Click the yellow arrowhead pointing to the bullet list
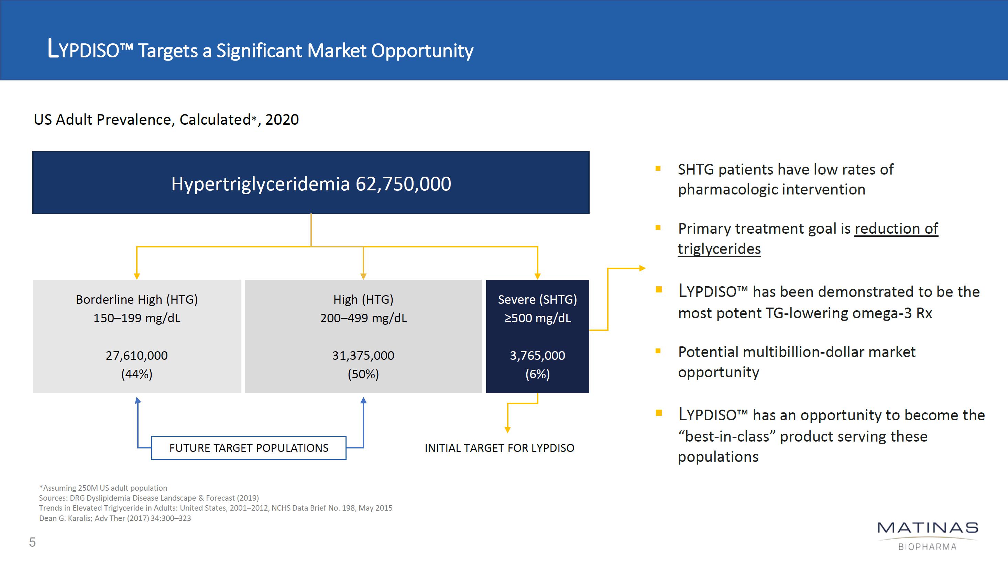Viewport: 1008px width, 567px height. coord(642,268)
